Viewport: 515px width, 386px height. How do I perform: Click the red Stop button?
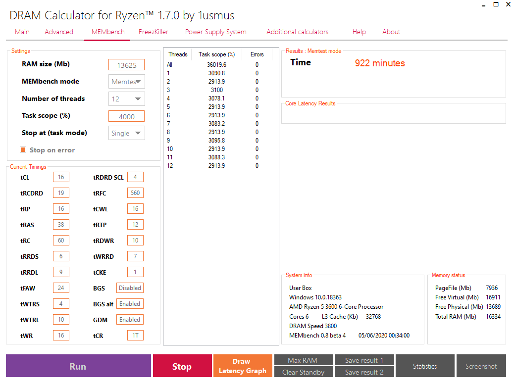pyautogui.click(x=182, y=366)
